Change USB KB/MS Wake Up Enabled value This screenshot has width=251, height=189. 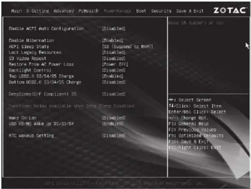point(113,124)
